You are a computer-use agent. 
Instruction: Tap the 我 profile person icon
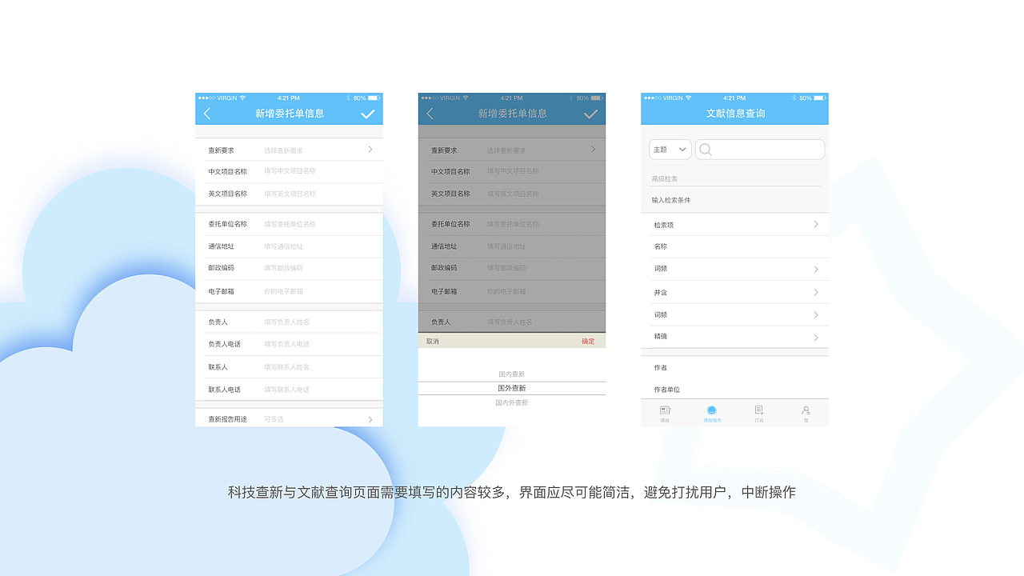pyautogui.click(x=806, y=409)
